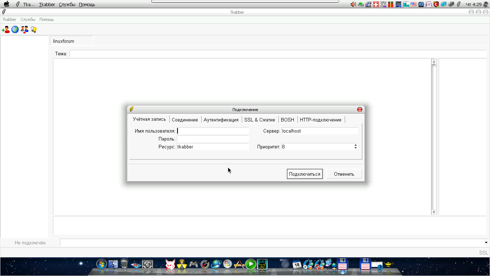Open status dropdown arrow at bottom right
The width and height of the screenshot is (490, 276).
486,243
